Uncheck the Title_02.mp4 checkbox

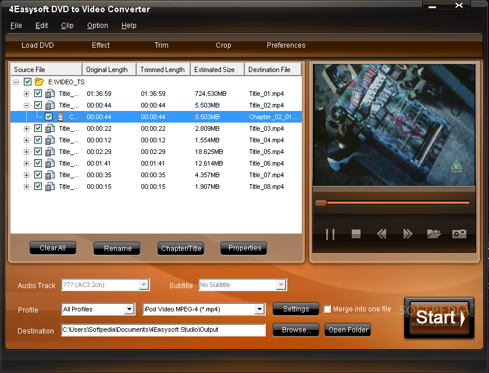[38, 105]
